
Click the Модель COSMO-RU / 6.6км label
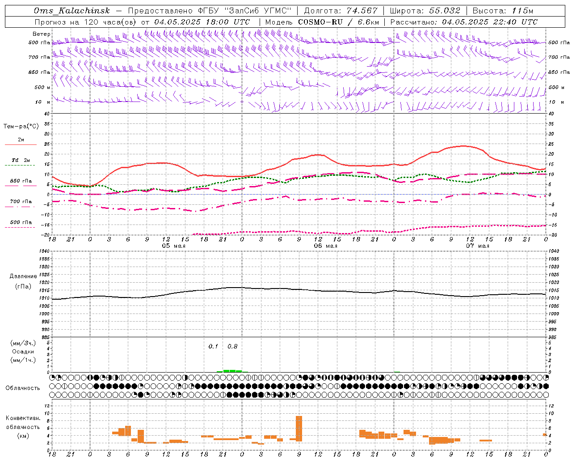322,22
